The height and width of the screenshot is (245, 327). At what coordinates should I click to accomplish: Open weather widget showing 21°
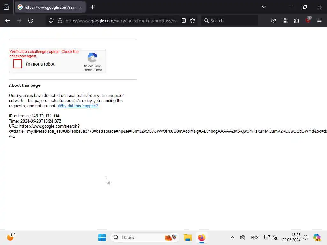[x=11, y=237]
